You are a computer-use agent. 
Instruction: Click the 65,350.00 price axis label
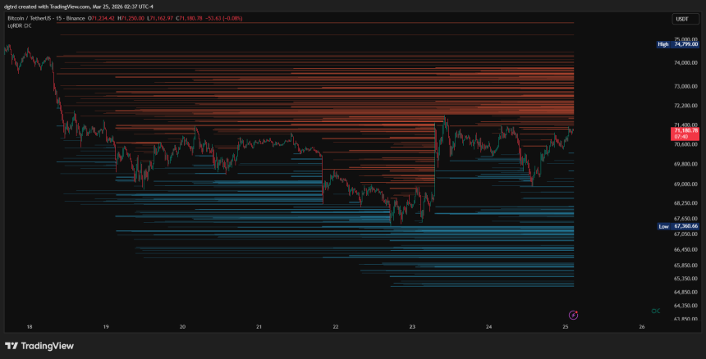click(685, 279)
